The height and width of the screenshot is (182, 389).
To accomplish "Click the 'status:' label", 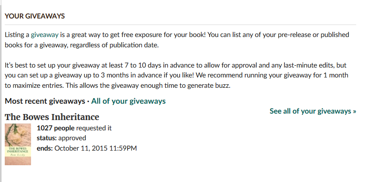I will point(47,138).
